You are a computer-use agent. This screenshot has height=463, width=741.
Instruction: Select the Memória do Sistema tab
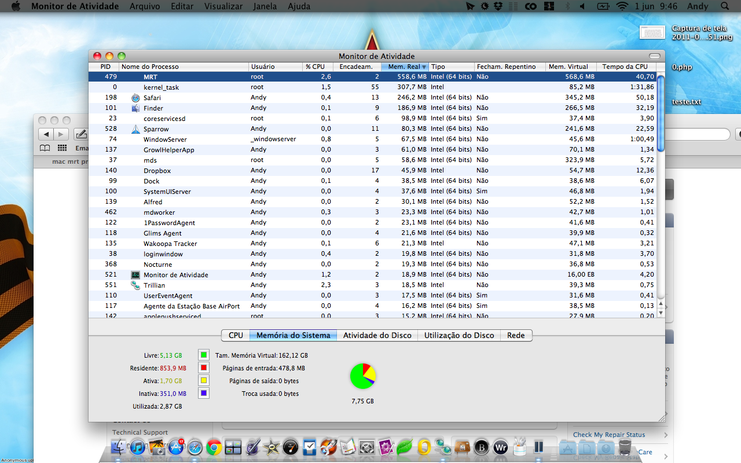click(x=294, y=335)
